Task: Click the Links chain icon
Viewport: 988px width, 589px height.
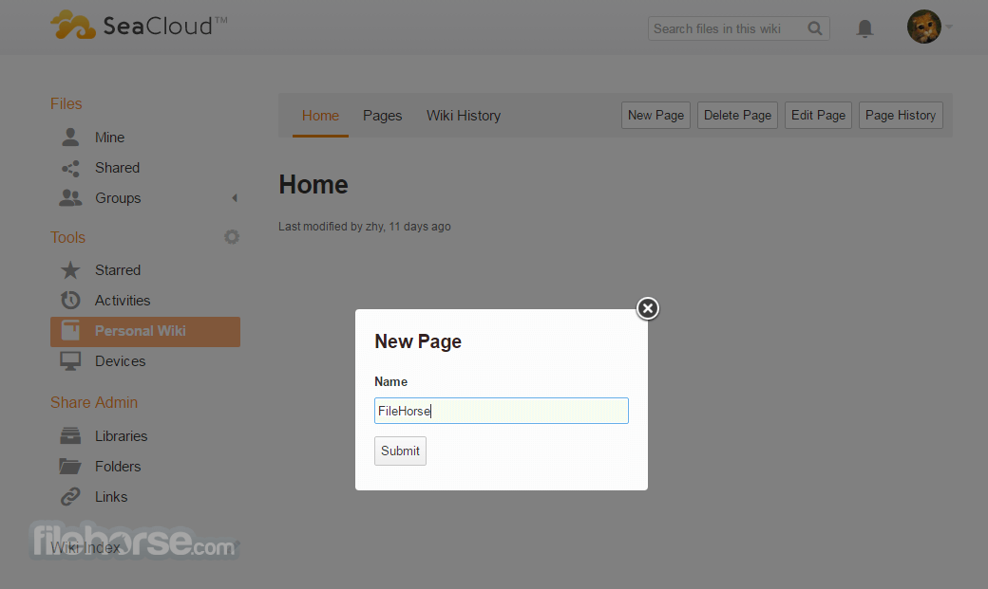Action: [x=70, y=496]
